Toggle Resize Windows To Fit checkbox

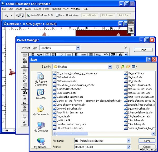coord(29,15)
